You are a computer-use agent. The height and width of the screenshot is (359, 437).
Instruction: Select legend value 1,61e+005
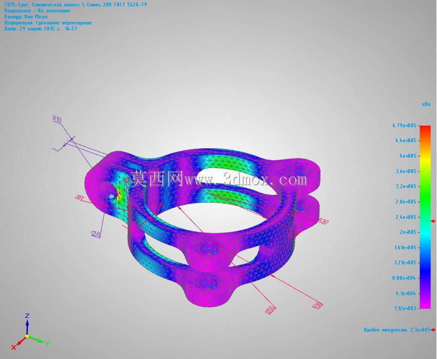coord(405,248)
